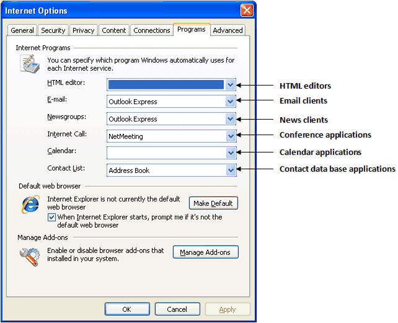
Task: Select the Content tab
Action: pos(114,30)
